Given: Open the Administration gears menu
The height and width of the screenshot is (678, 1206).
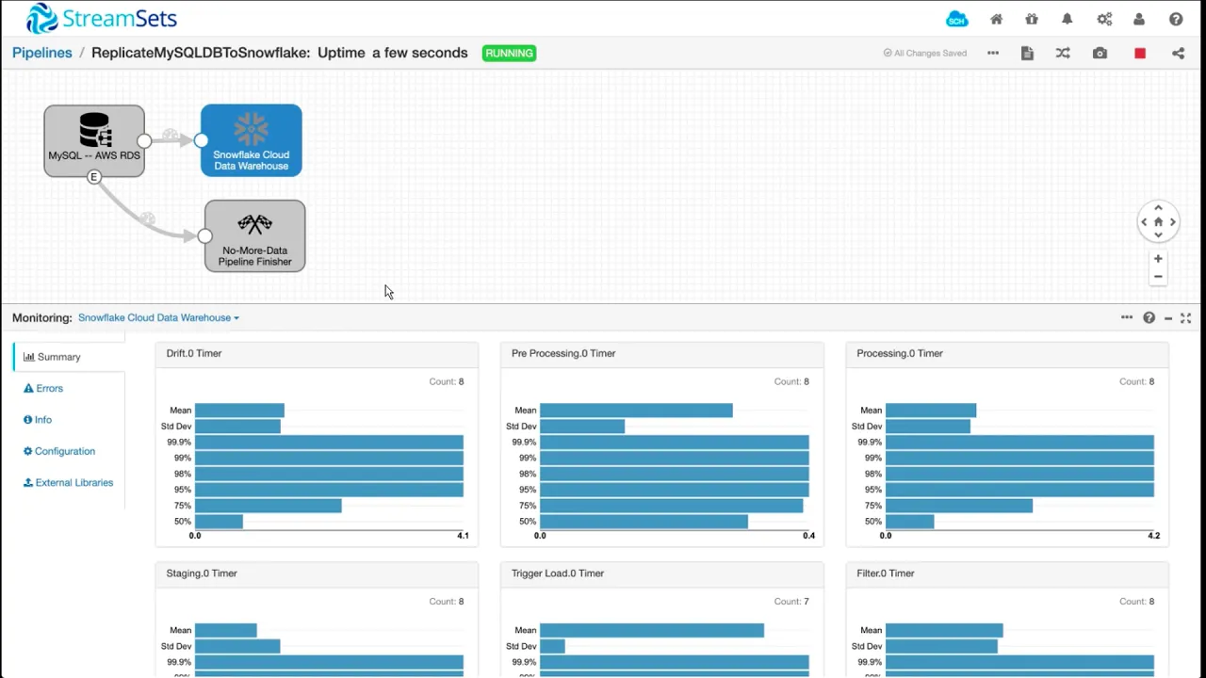Looking at the screenshot, I should pos(1104,19).
